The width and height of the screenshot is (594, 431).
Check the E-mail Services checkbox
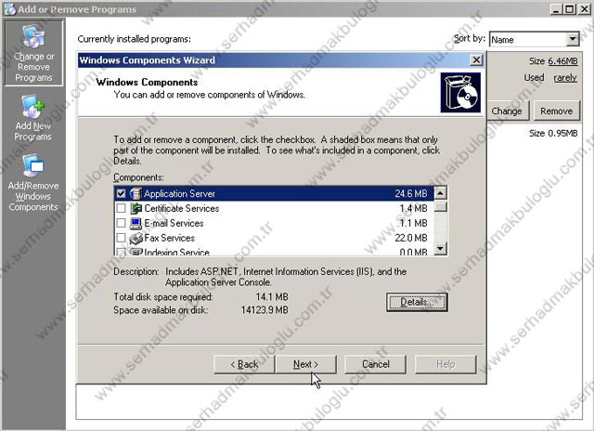(121, 223)
